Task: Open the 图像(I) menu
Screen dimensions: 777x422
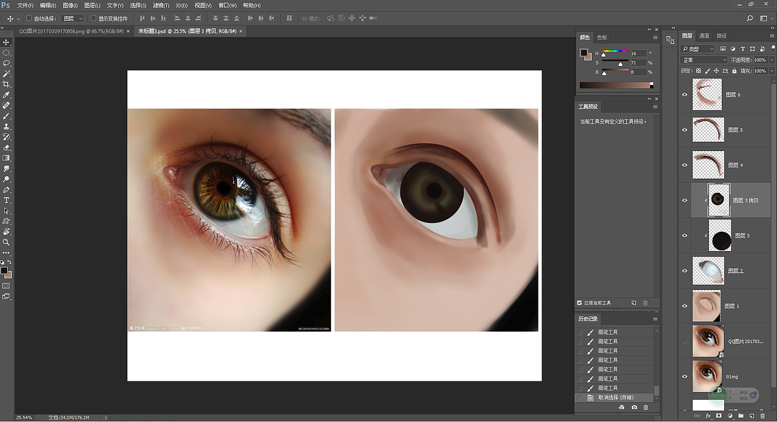Action: [70, 5]
